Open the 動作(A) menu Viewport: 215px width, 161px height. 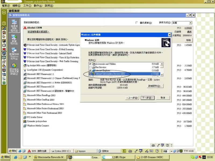pos(38,6)
